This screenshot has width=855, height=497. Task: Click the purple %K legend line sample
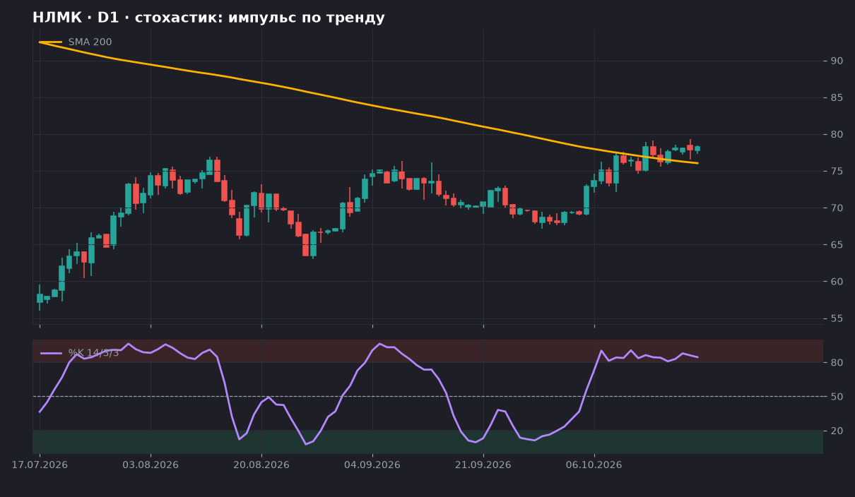click(51, 353)
